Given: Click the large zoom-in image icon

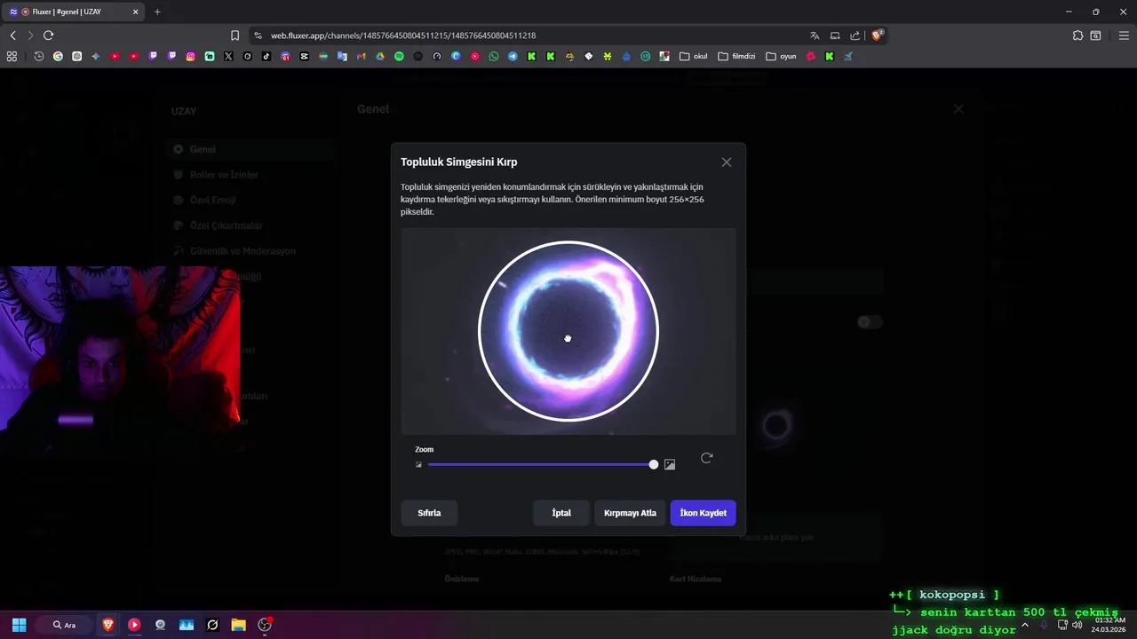Looking at the screenshot, I should (670, 465).
